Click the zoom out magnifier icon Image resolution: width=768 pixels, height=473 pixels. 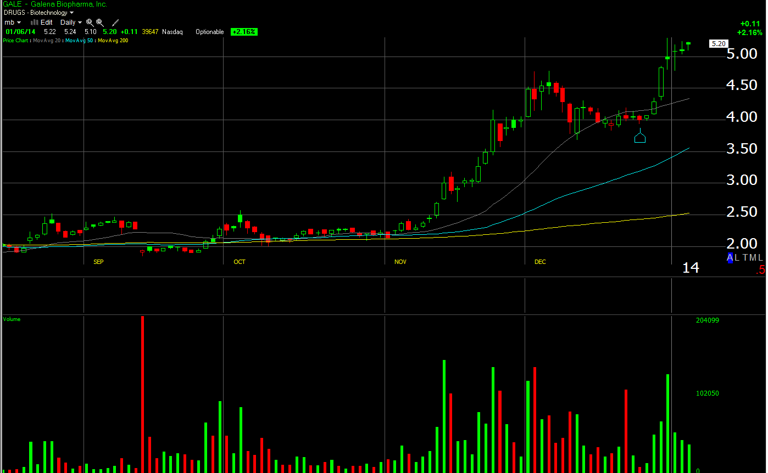click(x=100, y=22)
